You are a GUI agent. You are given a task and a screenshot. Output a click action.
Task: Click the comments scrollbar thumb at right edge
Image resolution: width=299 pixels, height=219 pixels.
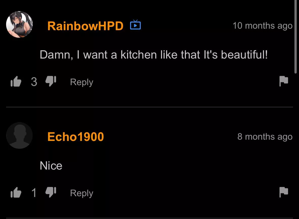(x=295, y=36)
